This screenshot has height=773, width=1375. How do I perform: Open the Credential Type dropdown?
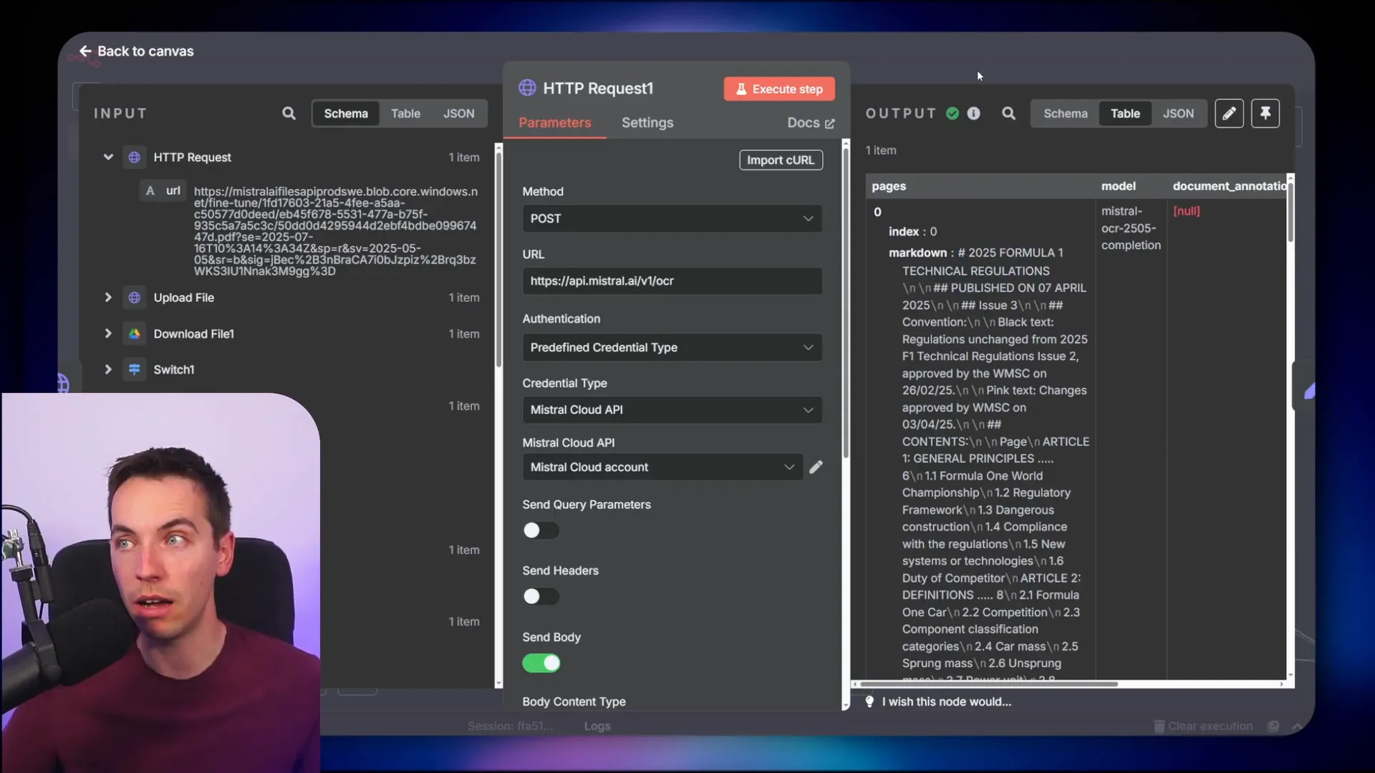672,409
